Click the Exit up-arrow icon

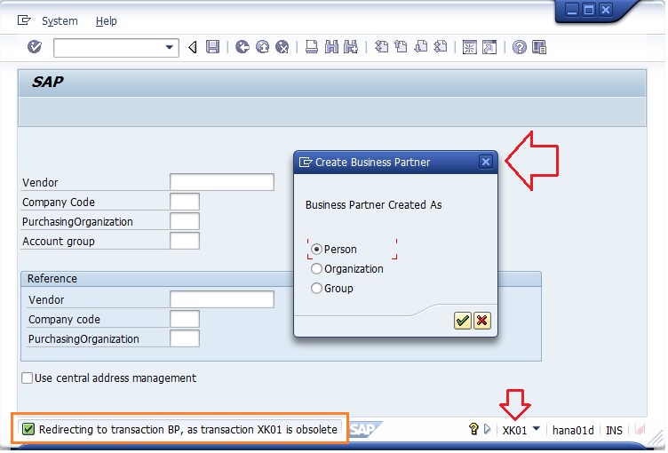[262, 47]
